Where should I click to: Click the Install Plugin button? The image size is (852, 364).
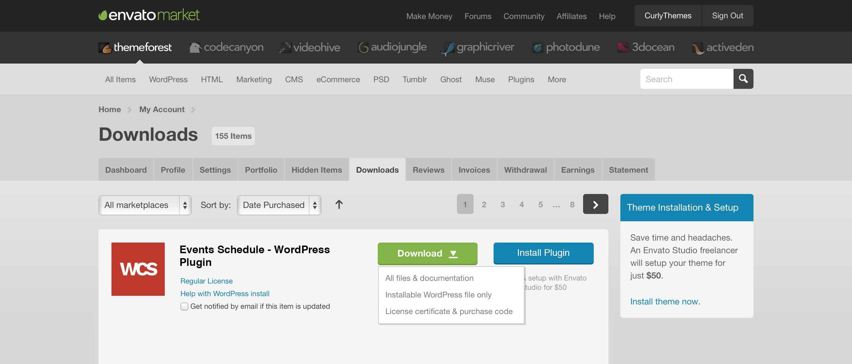543,253
